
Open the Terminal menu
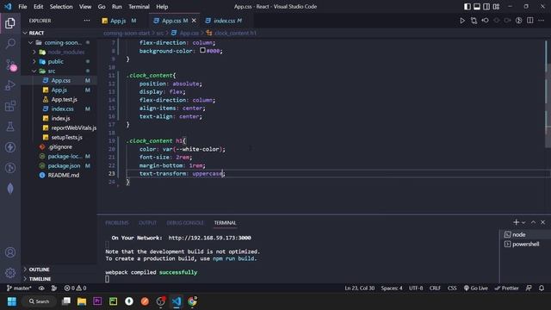coord(139,7)
